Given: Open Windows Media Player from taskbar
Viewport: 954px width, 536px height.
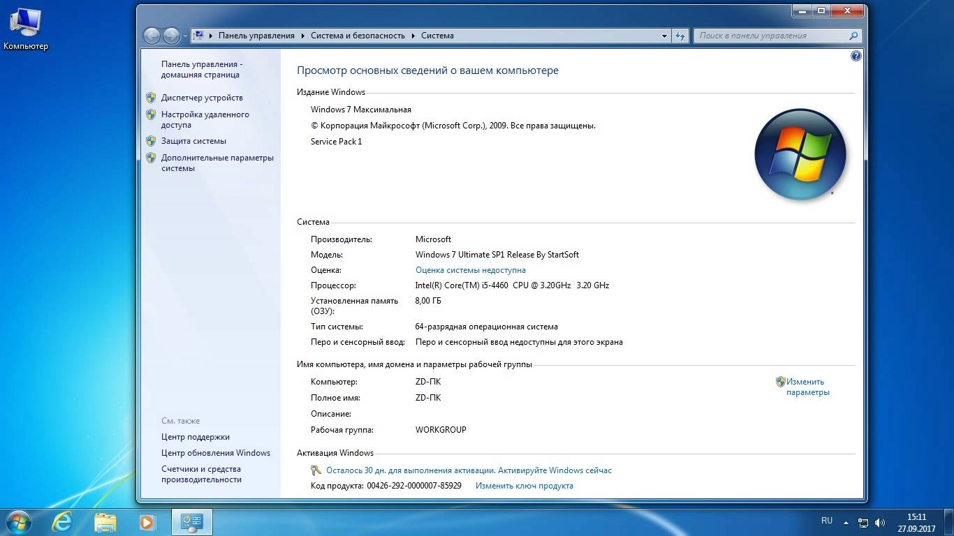Looking at the screenshot, I should click(147, 521).
